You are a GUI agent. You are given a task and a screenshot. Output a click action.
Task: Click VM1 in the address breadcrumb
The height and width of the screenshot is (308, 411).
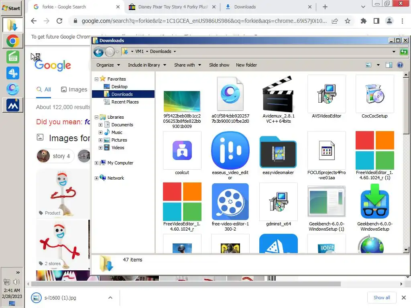139,51
